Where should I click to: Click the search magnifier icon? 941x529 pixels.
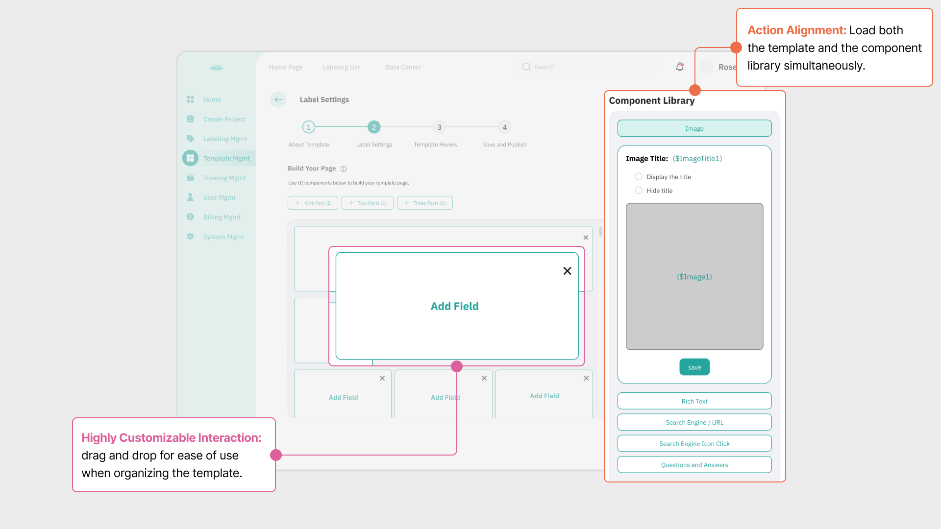tap(526, 67)
